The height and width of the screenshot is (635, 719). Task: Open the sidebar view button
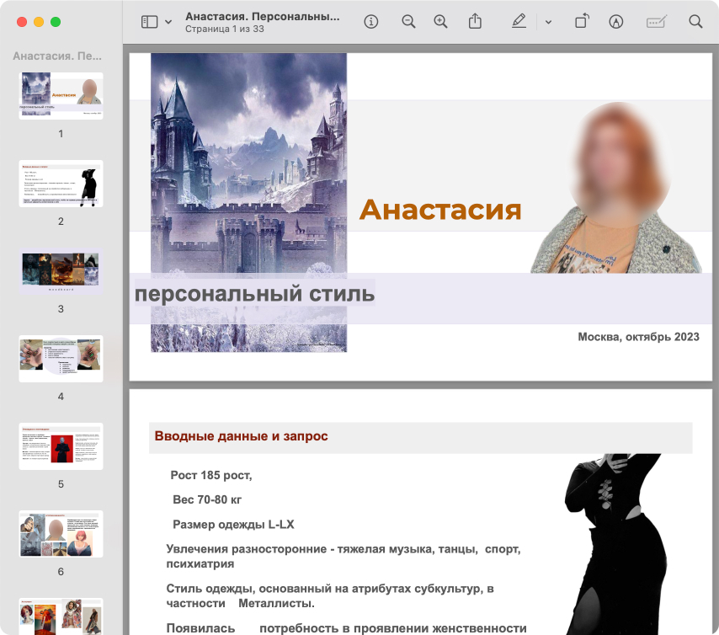(x=150, y=22)
